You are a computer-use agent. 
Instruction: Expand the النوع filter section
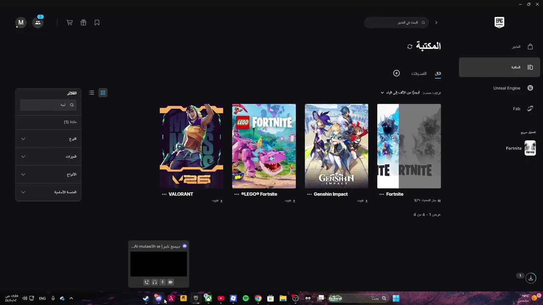click(48, 139)
